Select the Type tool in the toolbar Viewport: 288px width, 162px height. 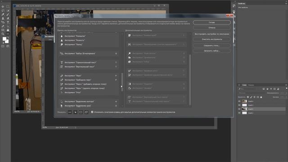pyautogui.click(x=8, y=22)
